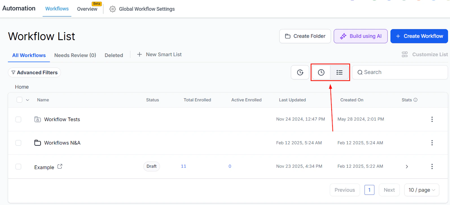Viewport: 450px width, 205px height.
Task: Click the plus icon for New Smart List
Action: (x=139, y=54)
